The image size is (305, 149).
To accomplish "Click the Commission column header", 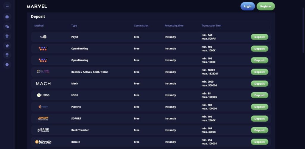I will point(141,26).
